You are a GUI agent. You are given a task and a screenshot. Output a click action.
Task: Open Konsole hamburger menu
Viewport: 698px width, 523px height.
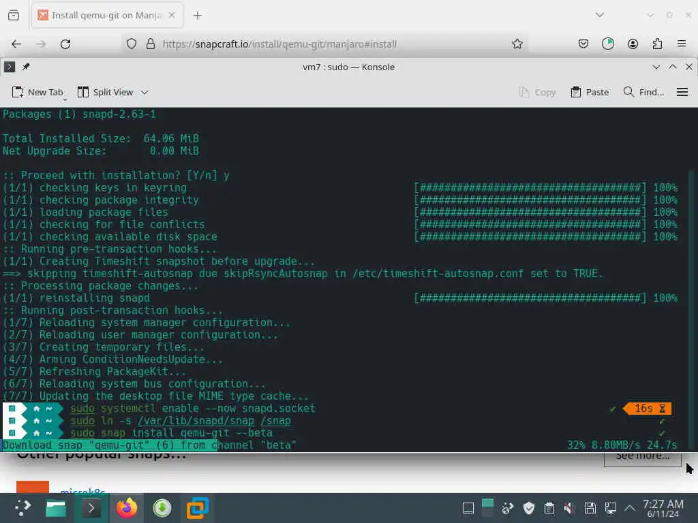pos(682,92)
